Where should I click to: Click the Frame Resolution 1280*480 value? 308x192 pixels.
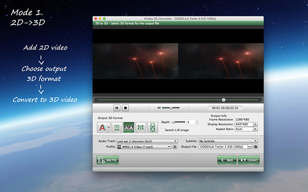click(x=242, y=119)
